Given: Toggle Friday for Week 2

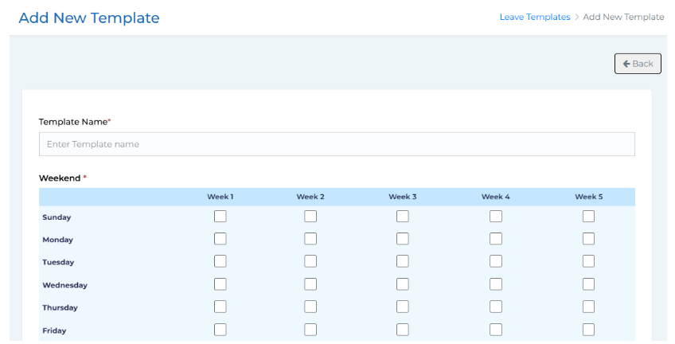Looking at the screenshot, I should click(310, 330).
